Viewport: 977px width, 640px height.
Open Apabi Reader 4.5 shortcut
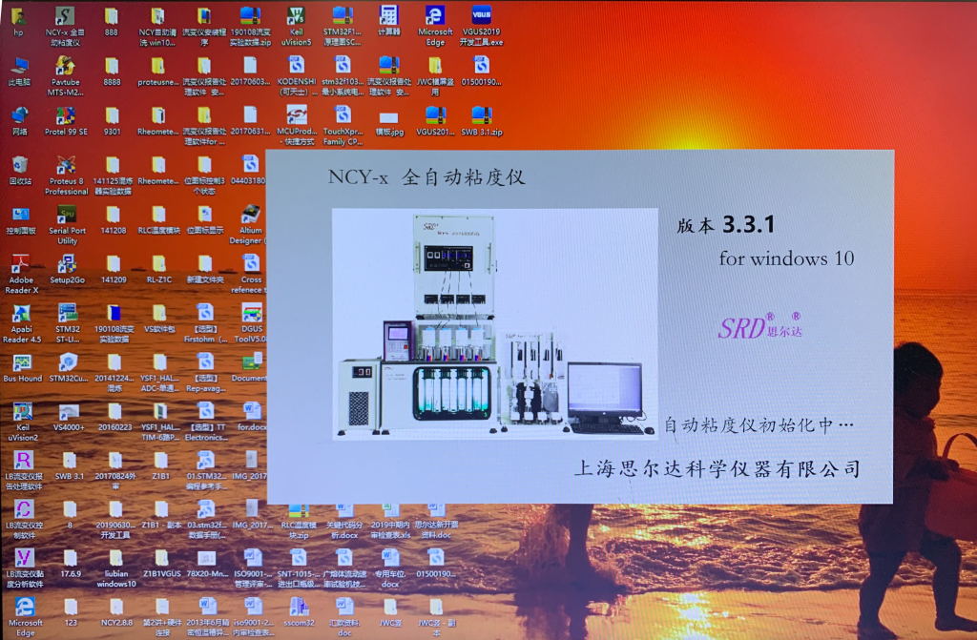[x=21, y=314]
